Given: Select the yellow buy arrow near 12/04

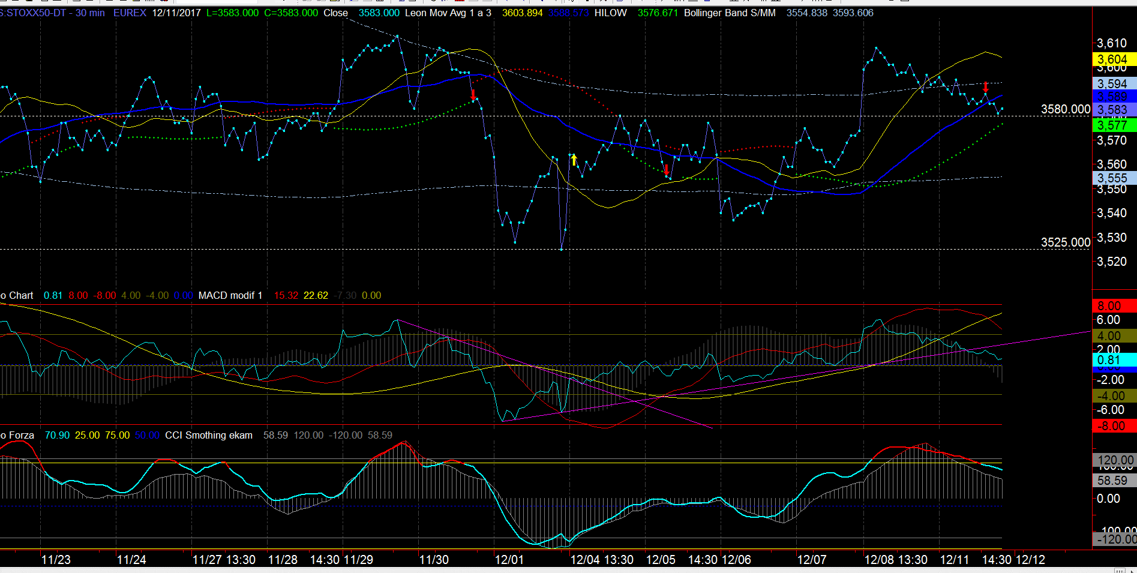Looking at the screenshot, I should (x=574, y=160).
